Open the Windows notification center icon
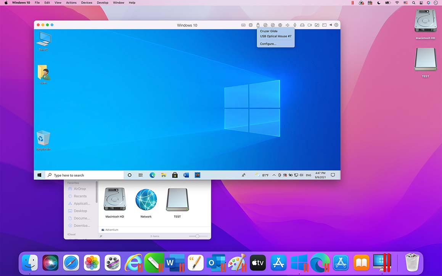The image size is (442, 276). coord(333,175)
